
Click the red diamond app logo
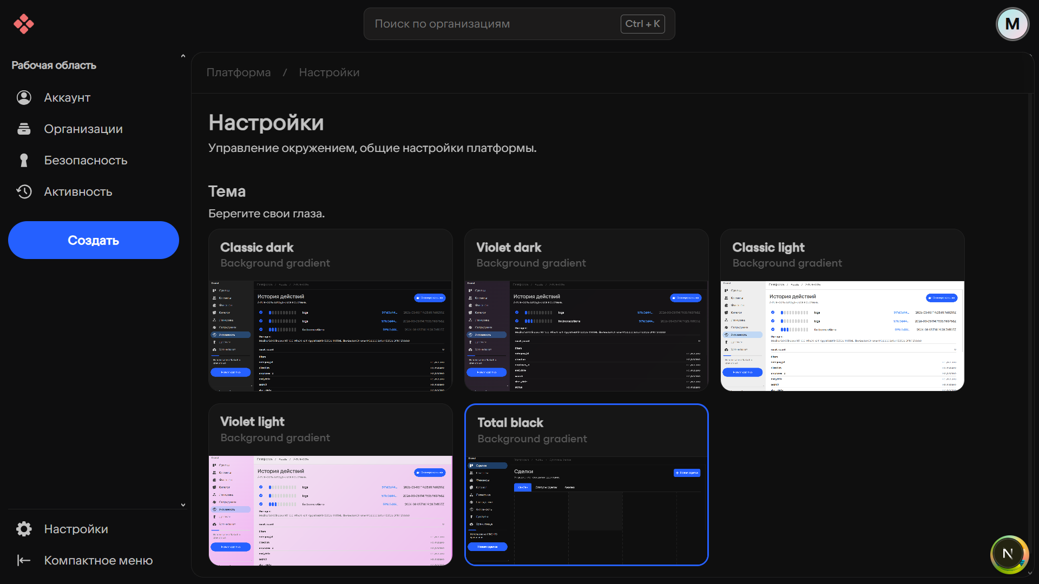click(24, 24)
